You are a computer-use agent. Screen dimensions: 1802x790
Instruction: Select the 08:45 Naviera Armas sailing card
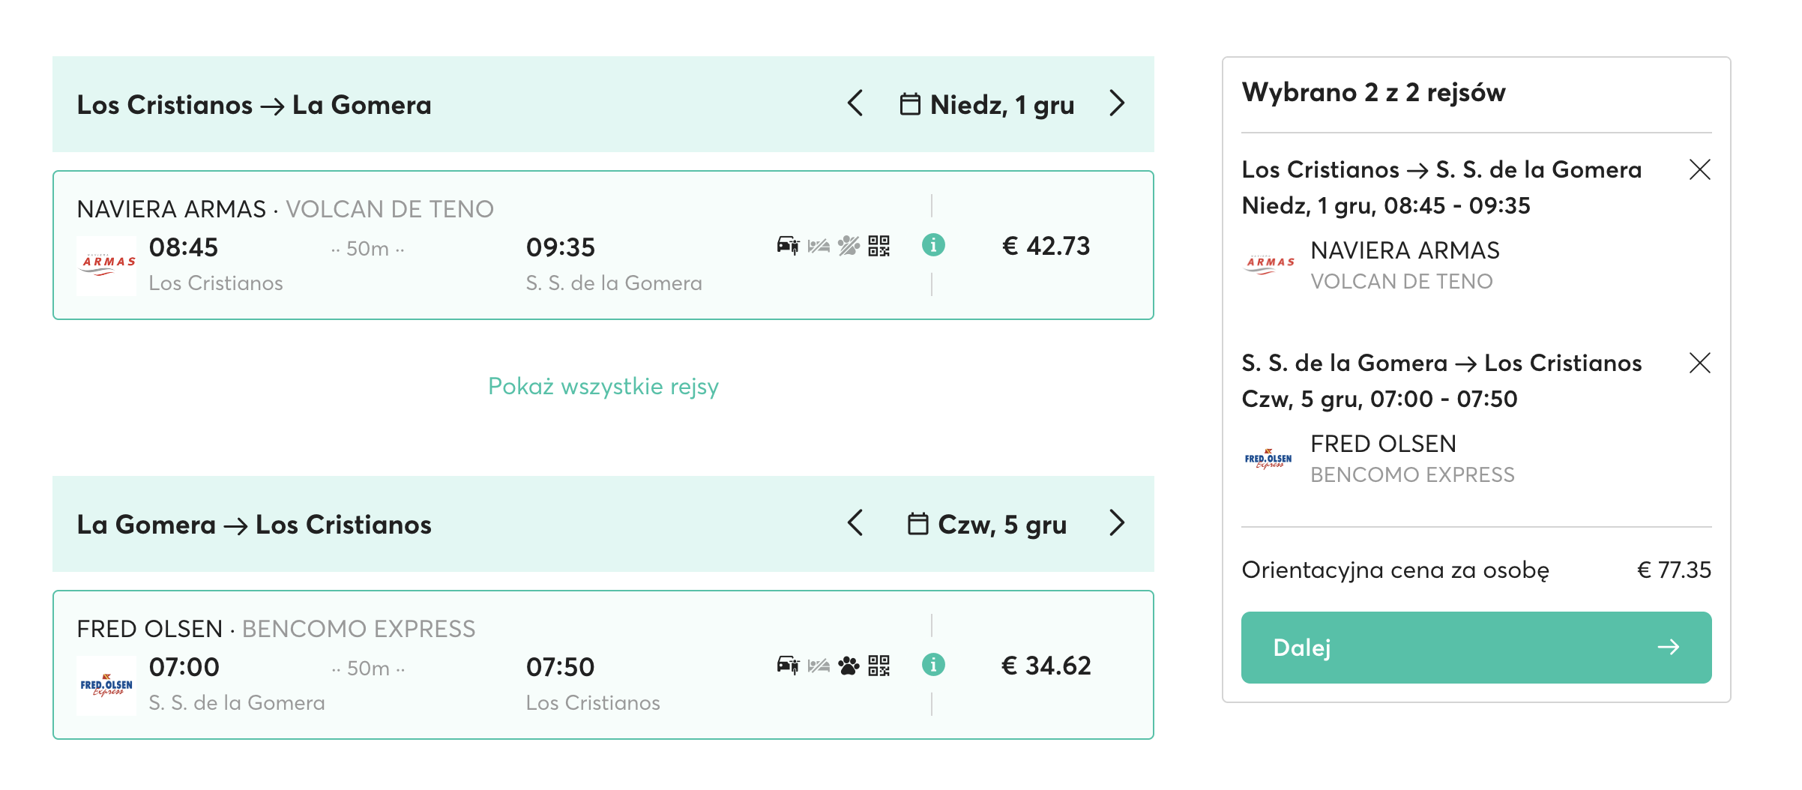coord(603,245)
